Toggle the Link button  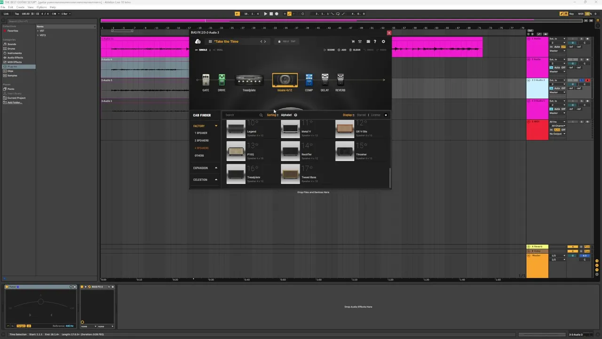point(6,14)
